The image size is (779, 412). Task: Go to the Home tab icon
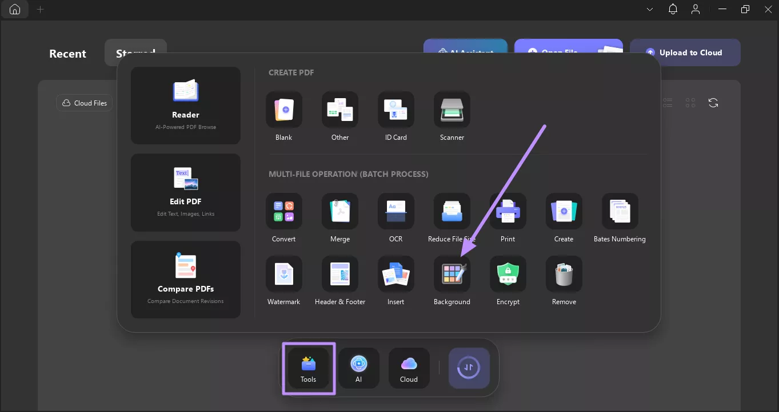15,9
